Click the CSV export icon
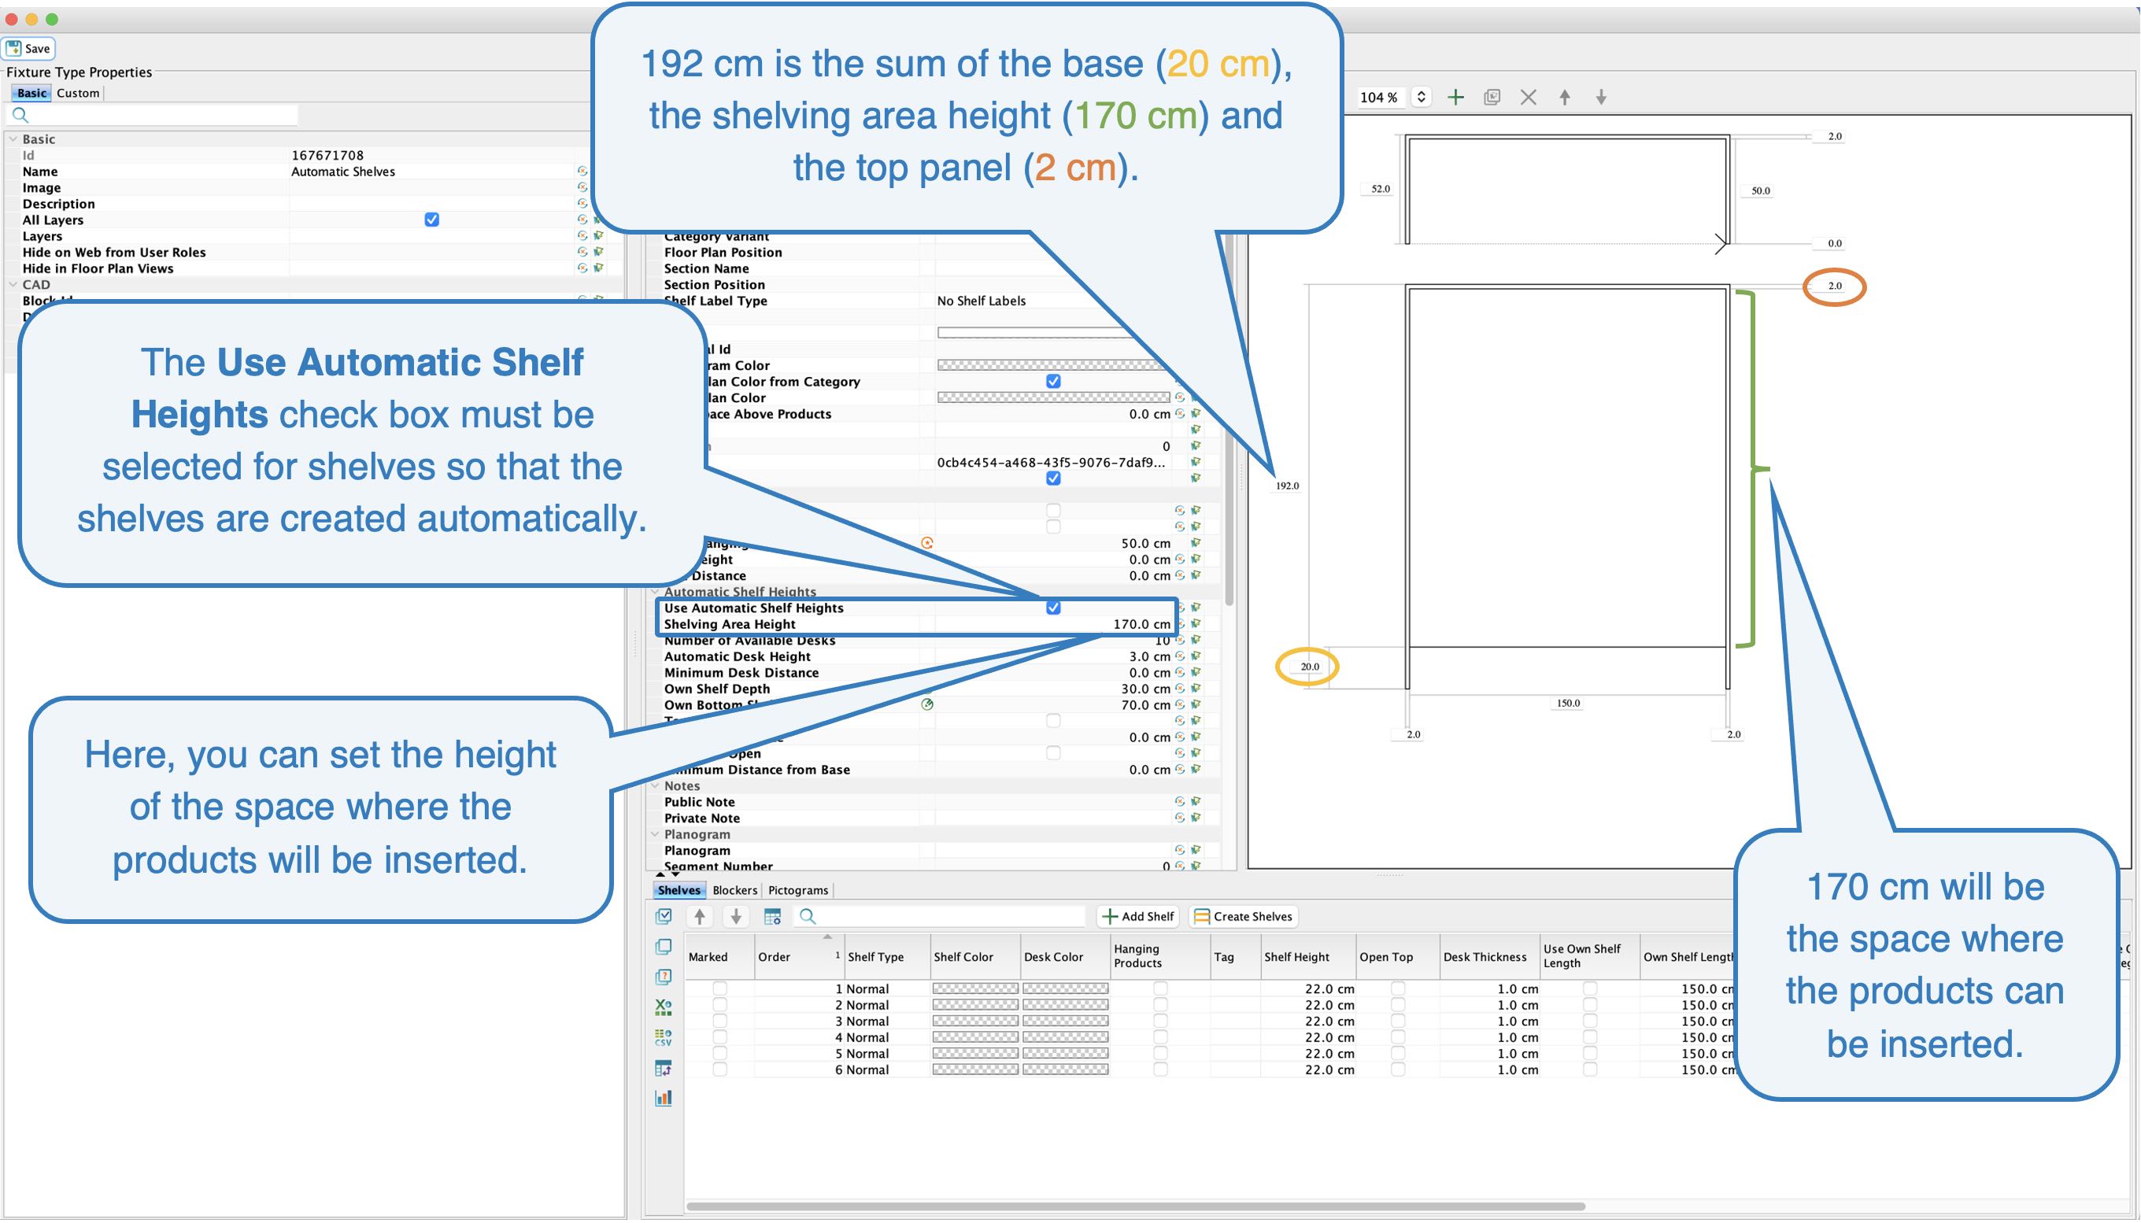Image resolution: width=2141 pixels, height=1223 pixels. coord(664,1037)
